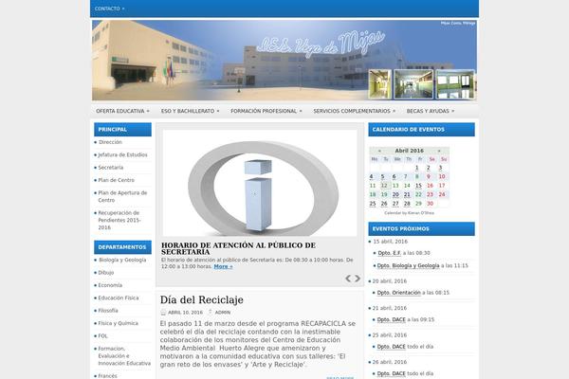Click the windows thumbnail in banner
This screenshot has height=379, width=569.
[455, 84]
